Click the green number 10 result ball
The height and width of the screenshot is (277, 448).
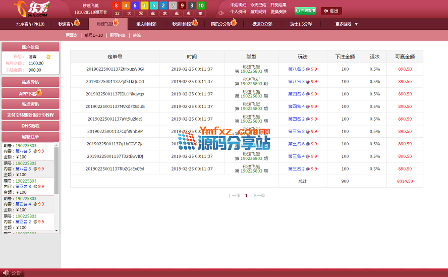201,6
